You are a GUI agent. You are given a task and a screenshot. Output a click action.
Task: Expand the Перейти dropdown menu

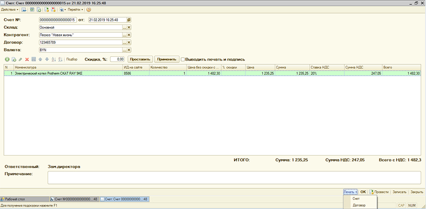(75, 10)
